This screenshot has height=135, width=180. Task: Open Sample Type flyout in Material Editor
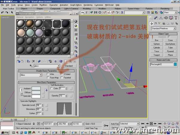pyautogui.click(x=76, y=21)
